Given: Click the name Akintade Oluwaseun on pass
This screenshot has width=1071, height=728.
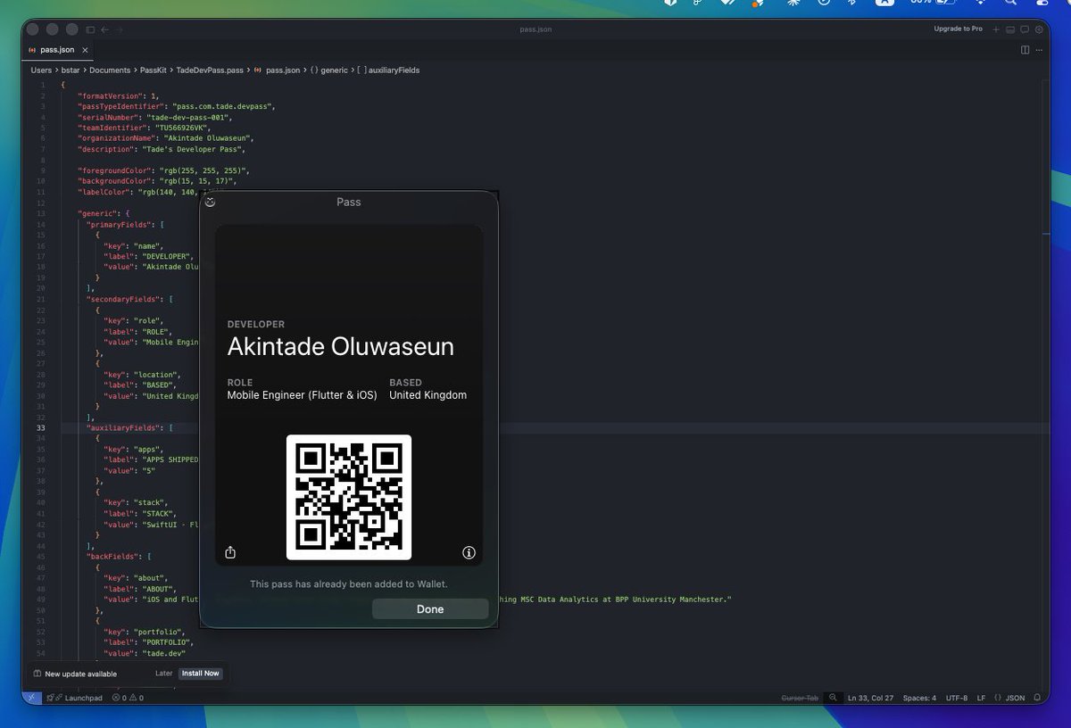Looking at the screenshot, I should click(x=340, y=346).
